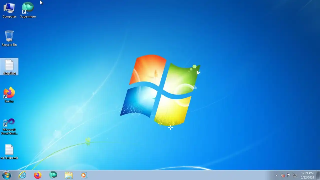Launch Internet Explorer from the taskbar
This screenshot has height=180, width=320.
(22, 175)
